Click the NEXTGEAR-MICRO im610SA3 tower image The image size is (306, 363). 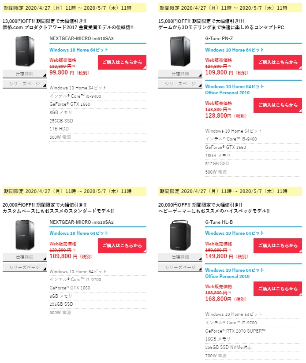[x=25, y=51]
